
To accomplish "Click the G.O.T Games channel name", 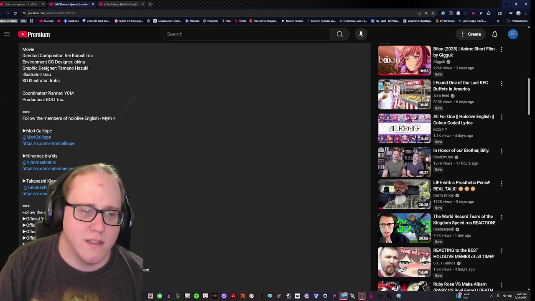I will (x=444, y=263).
